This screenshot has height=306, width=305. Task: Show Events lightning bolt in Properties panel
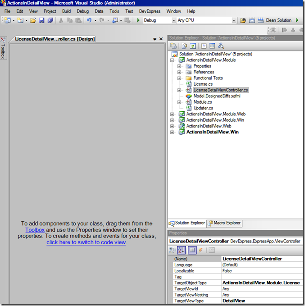[201, 250]
